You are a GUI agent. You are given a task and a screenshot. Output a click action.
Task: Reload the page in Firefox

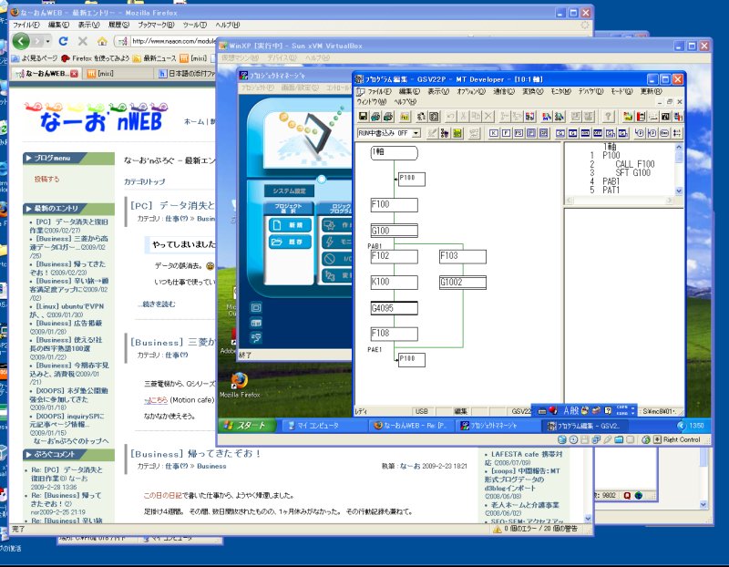click(x=63, y=41)
